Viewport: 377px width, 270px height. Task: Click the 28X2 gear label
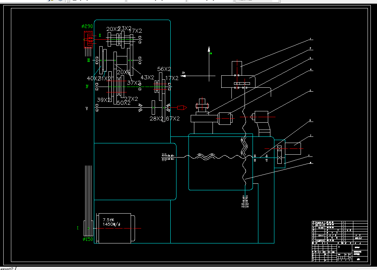[x=156, y=119]
